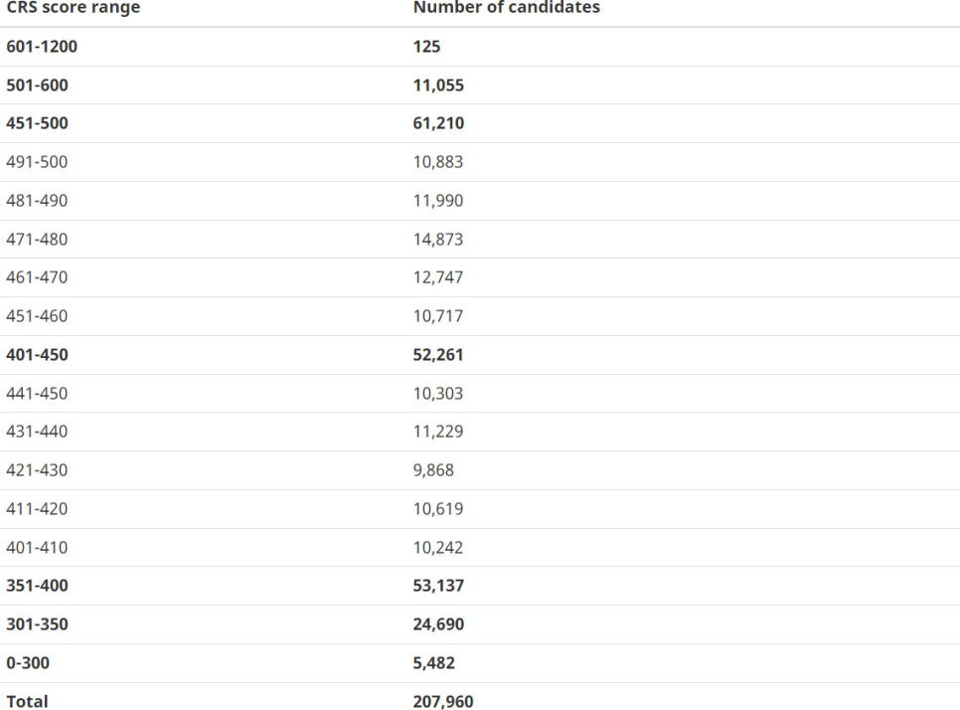960x710 pixels.
Task: Click the 9,868 candidates value
Action: (x=433, y=470)
